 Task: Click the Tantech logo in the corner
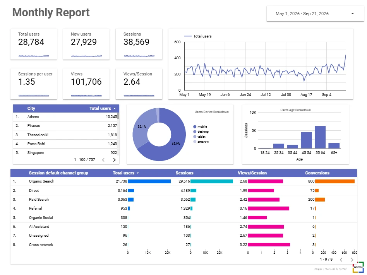[x=358, y=267]
